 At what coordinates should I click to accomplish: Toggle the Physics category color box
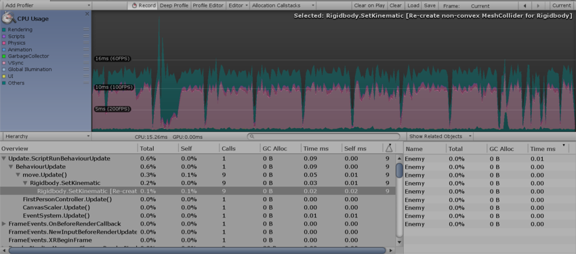click(3, 43)
